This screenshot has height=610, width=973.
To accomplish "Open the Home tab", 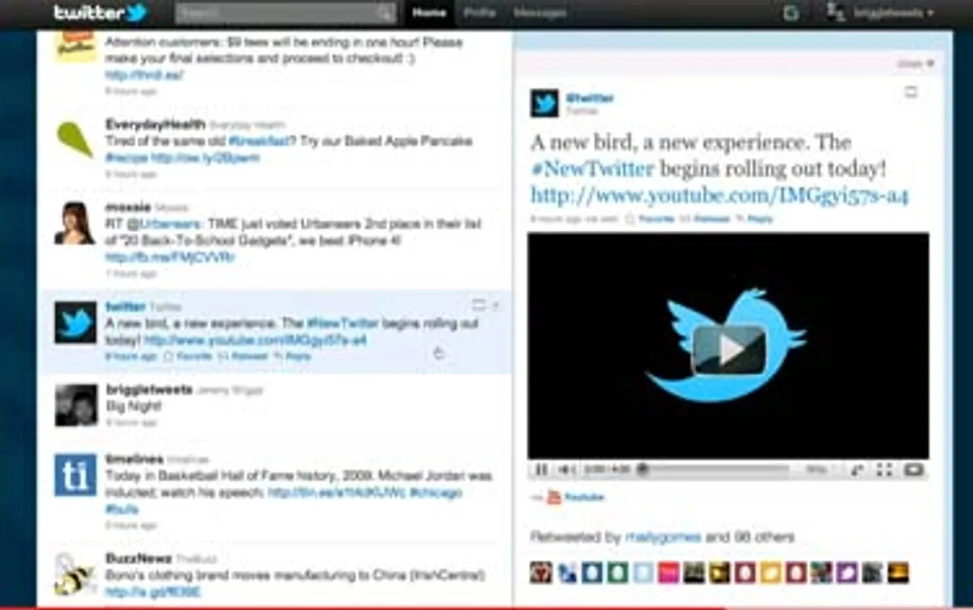I will pos(429,13).
